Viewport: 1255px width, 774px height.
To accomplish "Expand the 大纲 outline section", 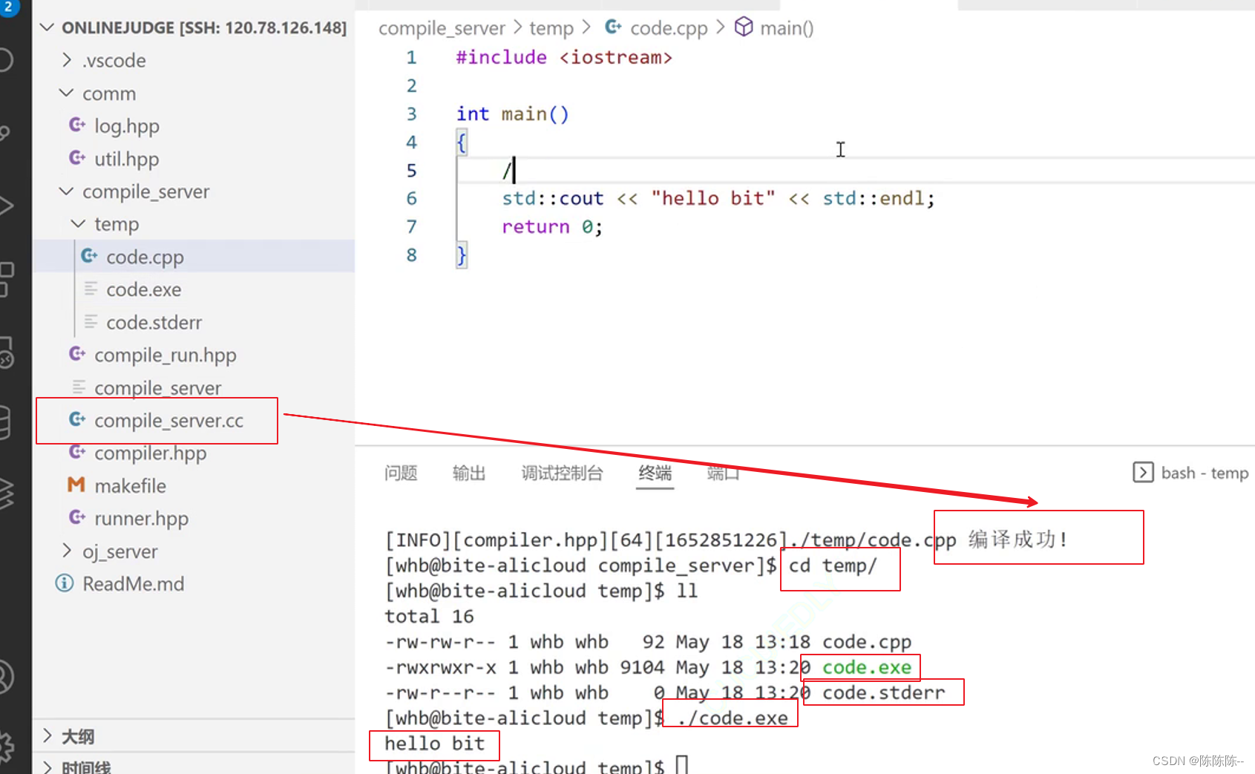I will tap(47, 735).
